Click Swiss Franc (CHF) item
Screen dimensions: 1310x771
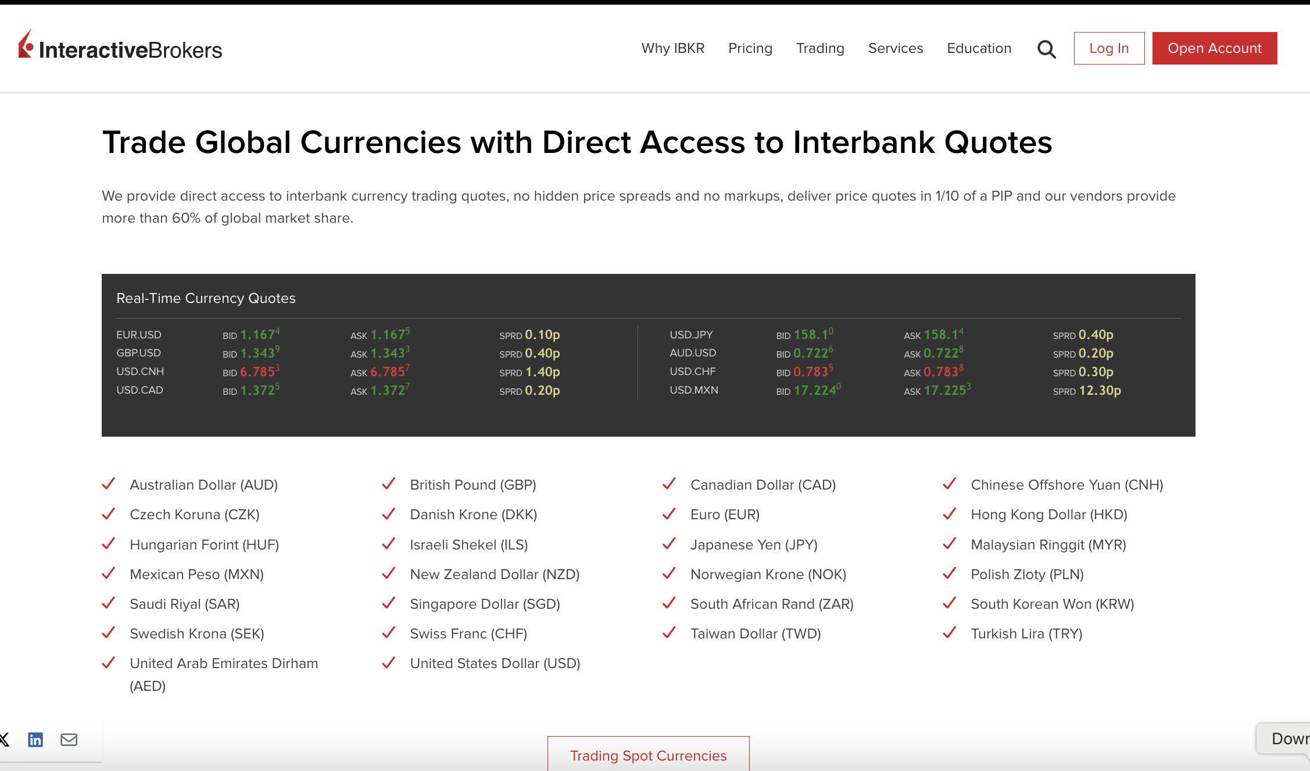(x=468, y=634)
